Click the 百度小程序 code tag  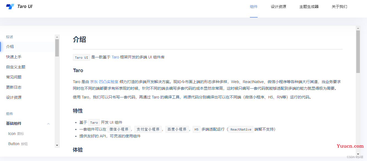[177, 129]
